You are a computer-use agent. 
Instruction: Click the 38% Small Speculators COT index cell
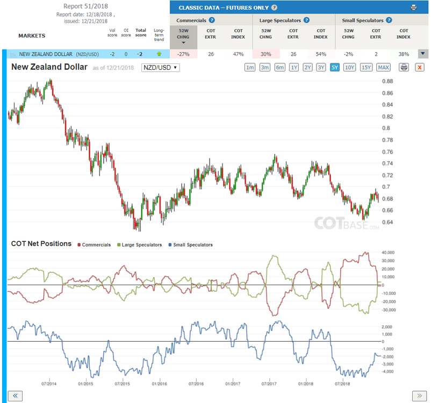[404, 54]
